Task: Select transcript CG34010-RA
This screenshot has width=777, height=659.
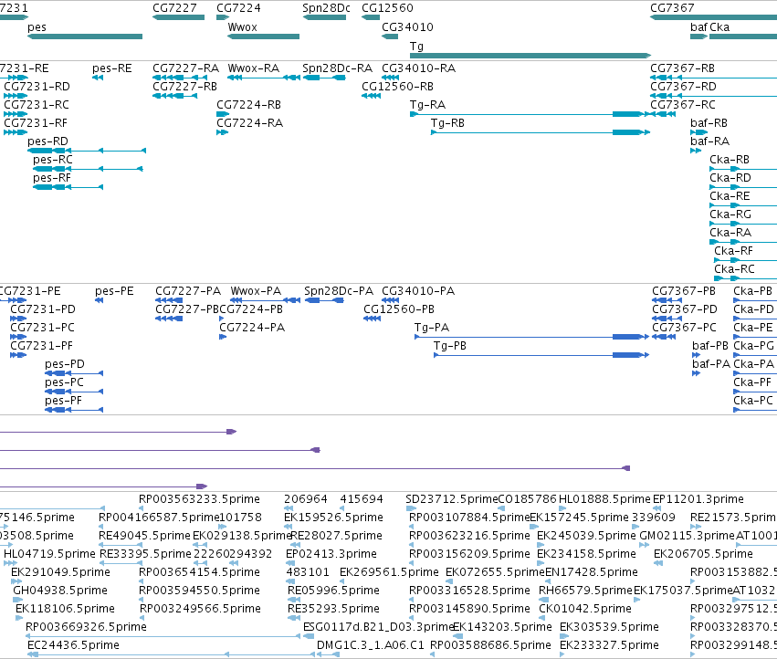Action: tap(391, 78)
